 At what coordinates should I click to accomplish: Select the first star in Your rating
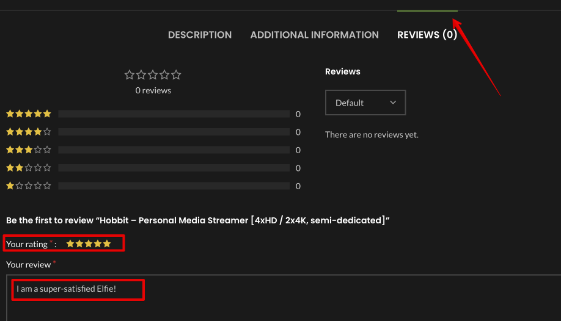[x=70, y=243]
